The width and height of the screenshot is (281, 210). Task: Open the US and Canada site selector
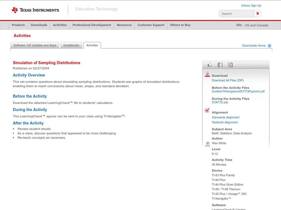click(256, 25)
